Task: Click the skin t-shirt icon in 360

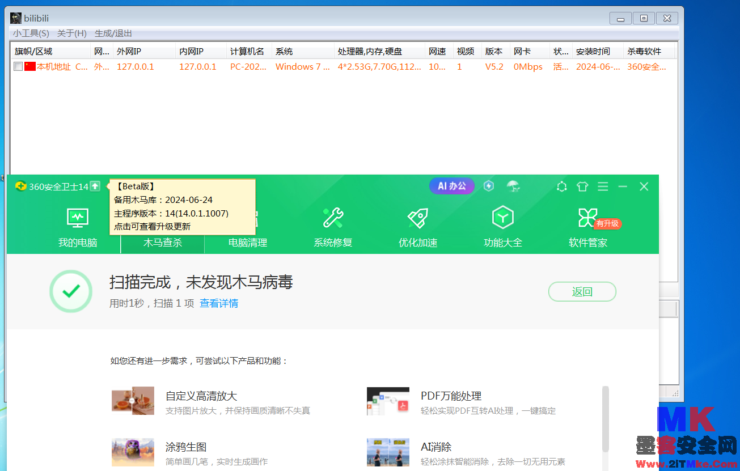Action: point(582,186)
